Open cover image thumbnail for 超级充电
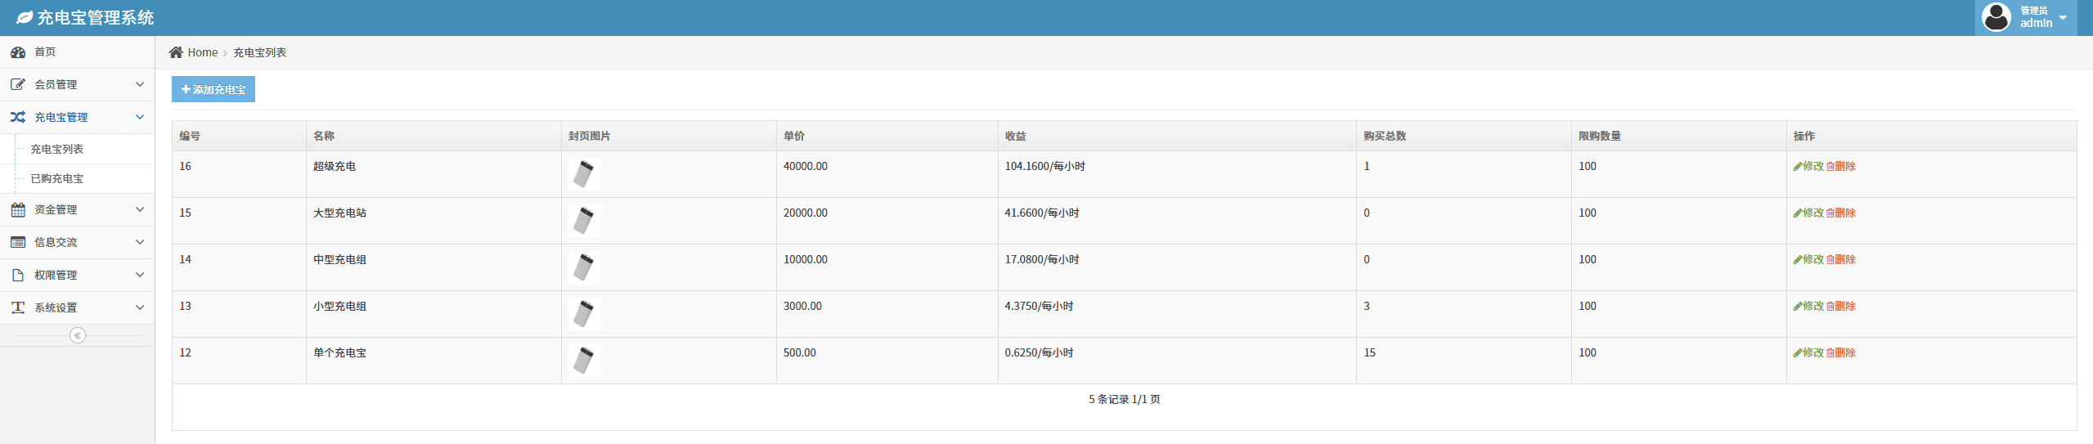The width and height of the screenshot is (2093, 444). (x=585, y=174)
